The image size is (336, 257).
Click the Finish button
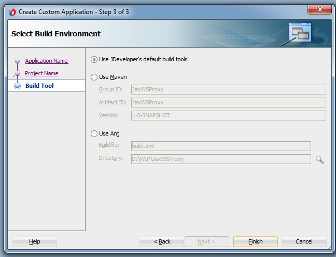click(256, 241)
